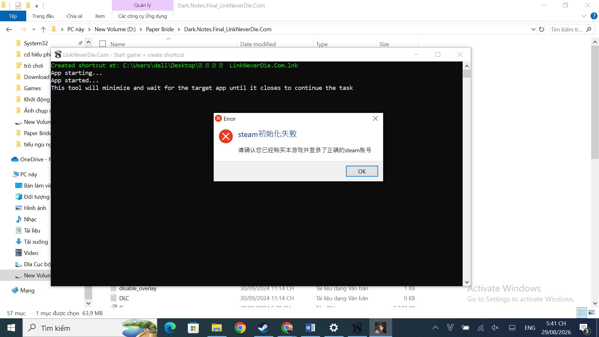Viewport: 599px width, 337px height.
Task: Sort files by Date modified column
Action: coord(258,44)
